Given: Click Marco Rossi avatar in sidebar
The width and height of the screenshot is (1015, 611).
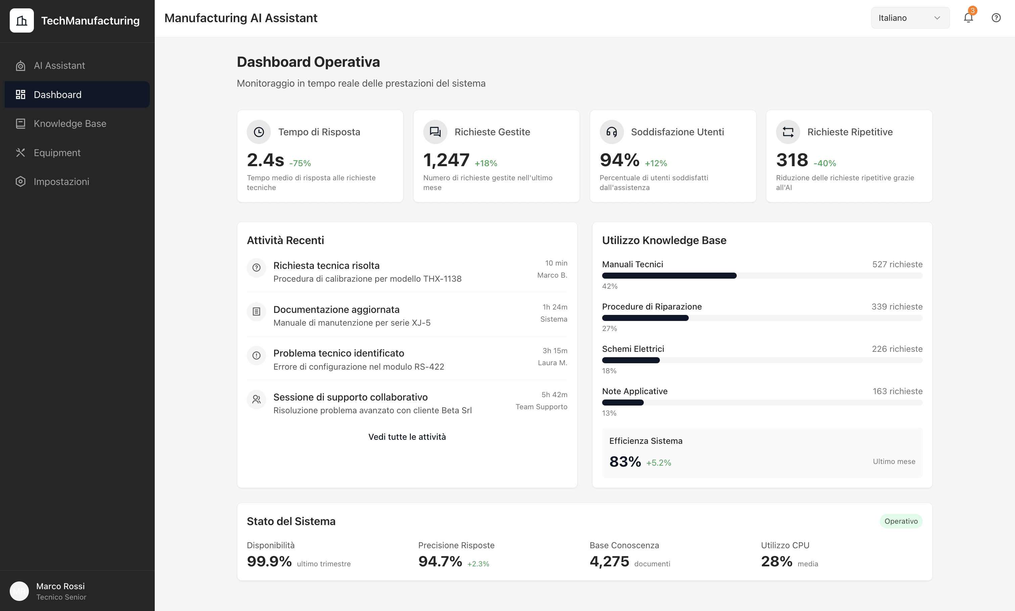Looking at the screenshot, I should (19, 591).
